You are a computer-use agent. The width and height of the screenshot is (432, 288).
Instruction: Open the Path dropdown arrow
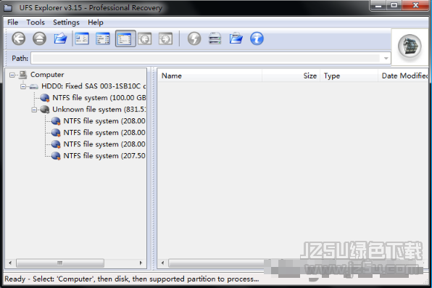pyautogui.click(x=386, y=58)
